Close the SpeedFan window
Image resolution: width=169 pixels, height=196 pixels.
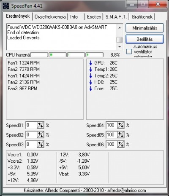click(158, 4)
